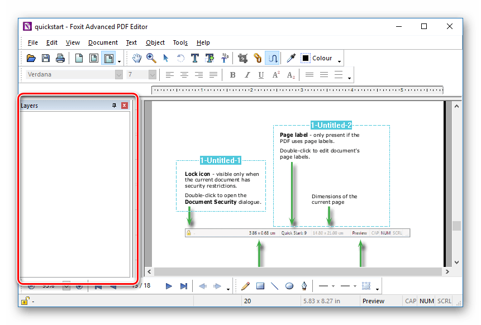Image resolution: width=481 pixels, height=325 pixels.
Task: Set single line spacing
Action: (309, 74)
